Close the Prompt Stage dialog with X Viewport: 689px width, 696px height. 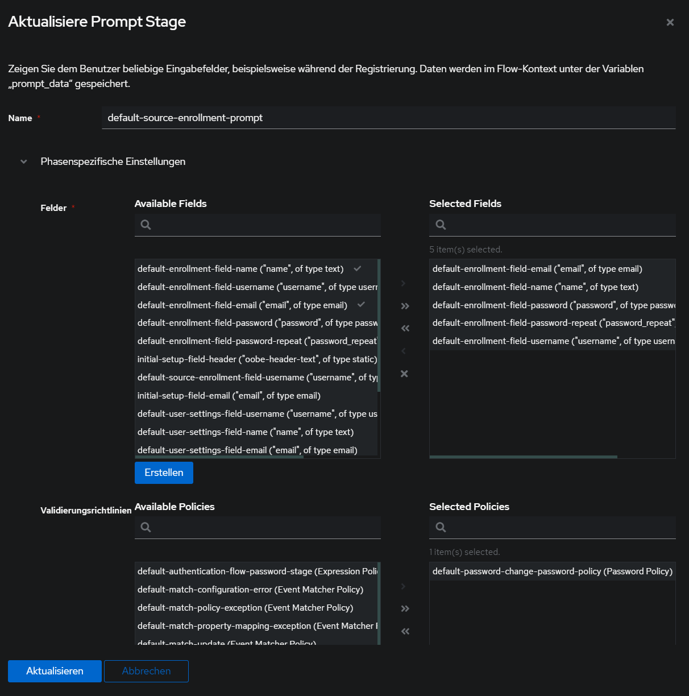670,22
